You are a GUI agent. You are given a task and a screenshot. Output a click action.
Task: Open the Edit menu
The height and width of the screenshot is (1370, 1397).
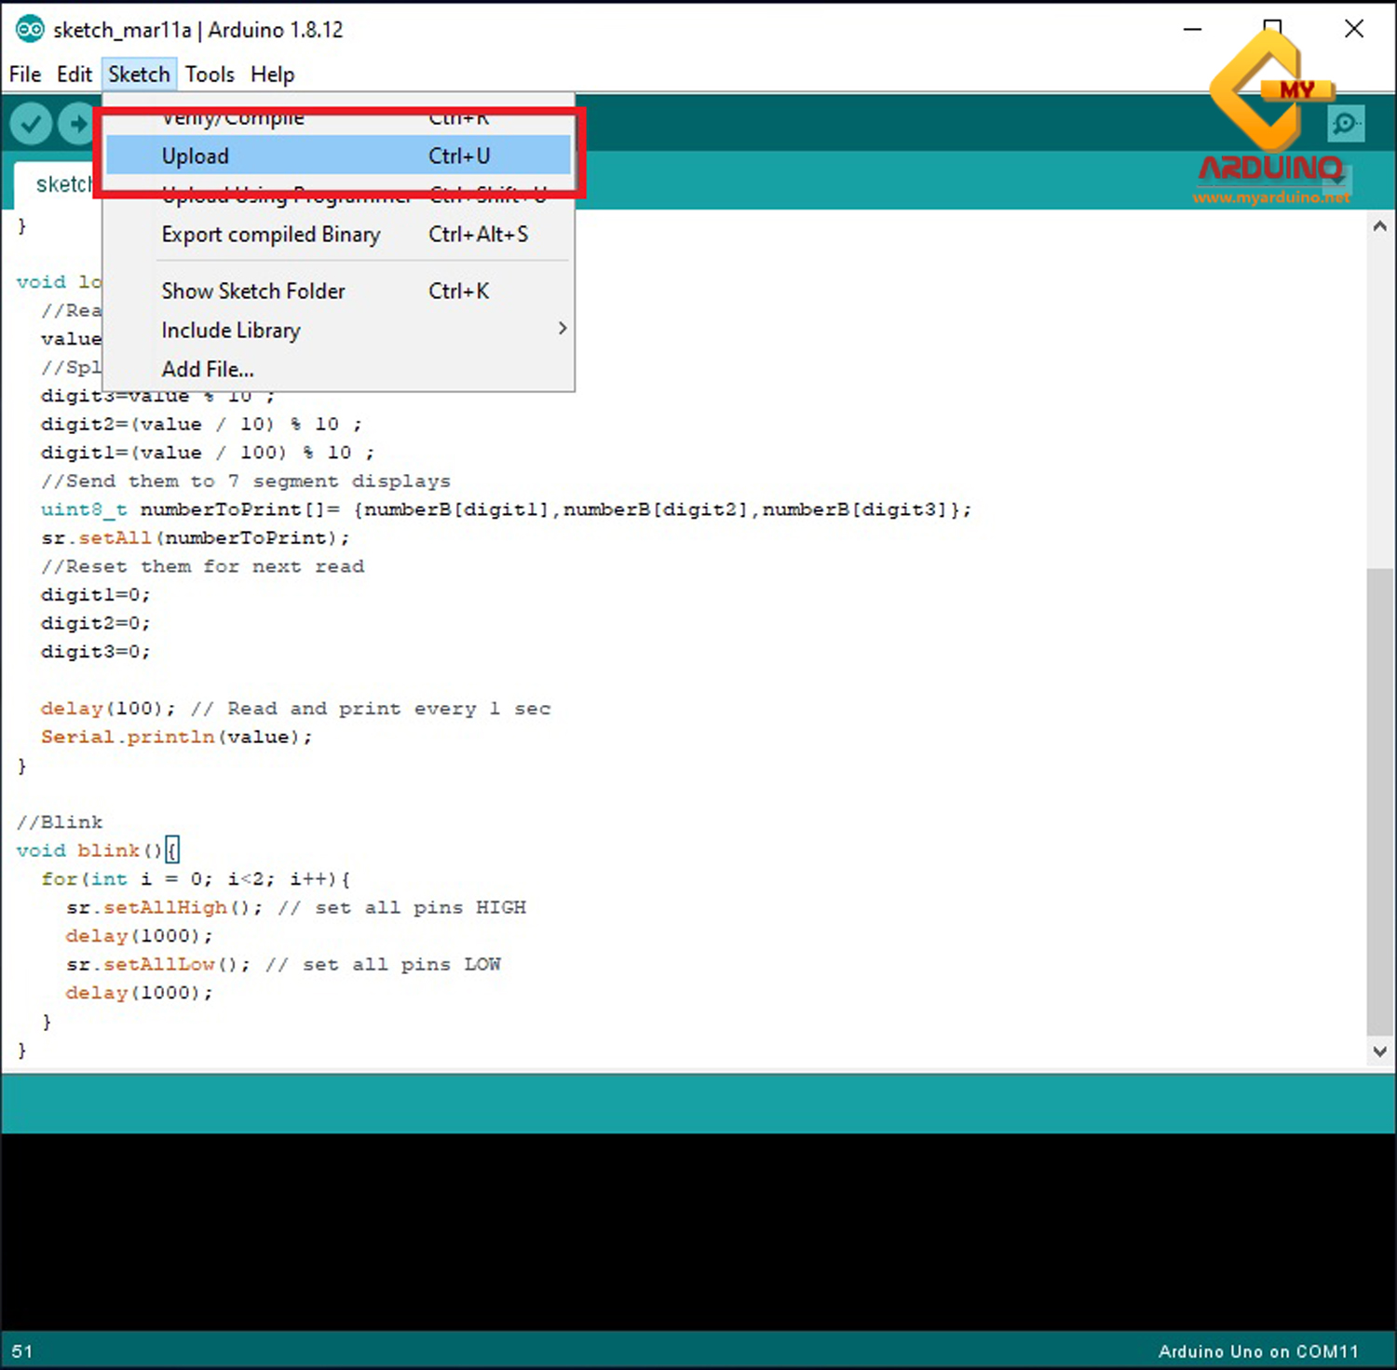[x=75, y=74]
